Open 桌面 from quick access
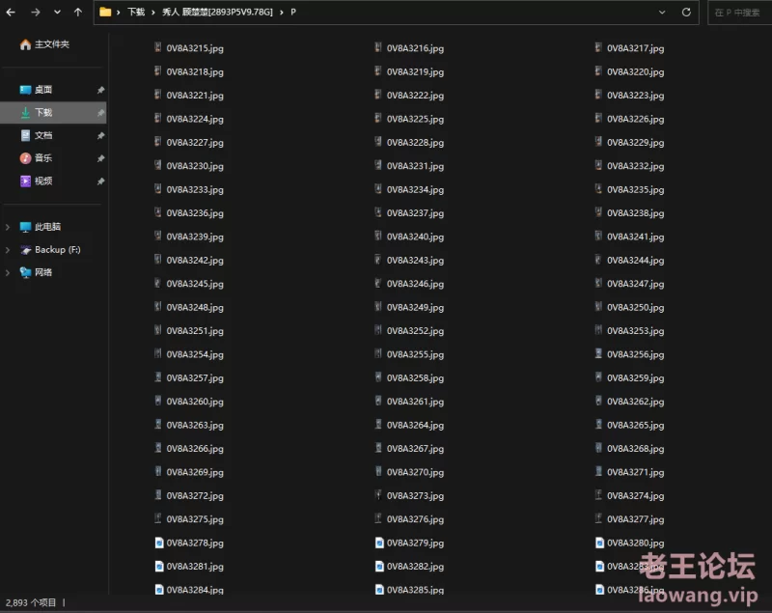772x613 pixels. [43, 90]
